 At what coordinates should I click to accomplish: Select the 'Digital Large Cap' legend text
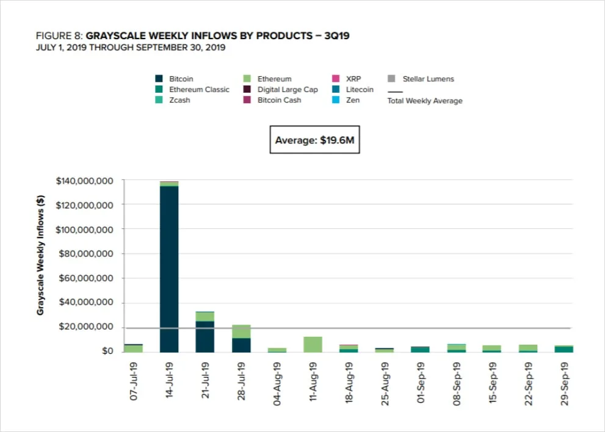(x=288, y=90)
